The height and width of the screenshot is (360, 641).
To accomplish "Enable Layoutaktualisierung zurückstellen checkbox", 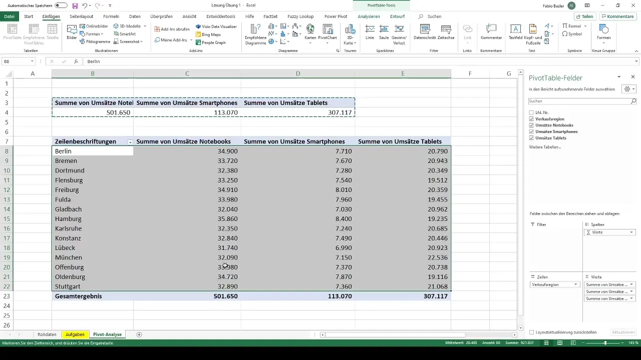I will click(532, 332).
